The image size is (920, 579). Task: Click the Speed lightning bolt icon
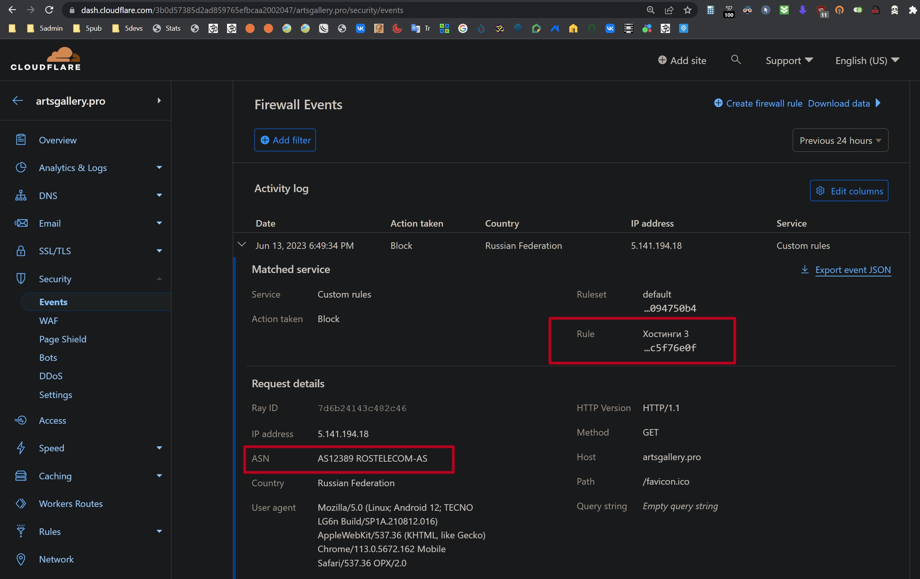pos(21,448)
